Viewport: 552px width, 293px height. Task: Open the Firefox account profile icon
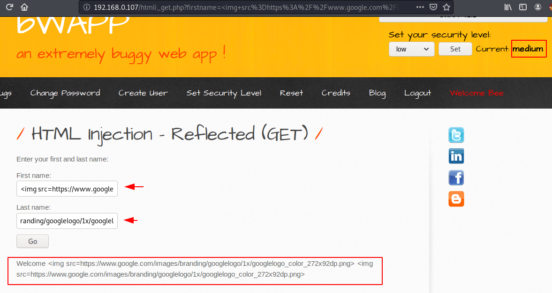(538, 7)
